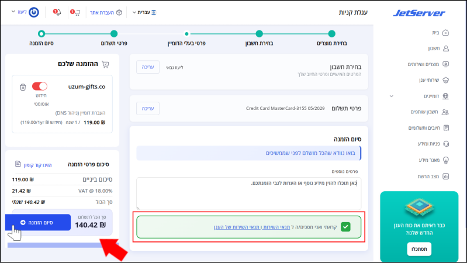Click cart icon beside ההזמנה שלכם

(105, 64)
